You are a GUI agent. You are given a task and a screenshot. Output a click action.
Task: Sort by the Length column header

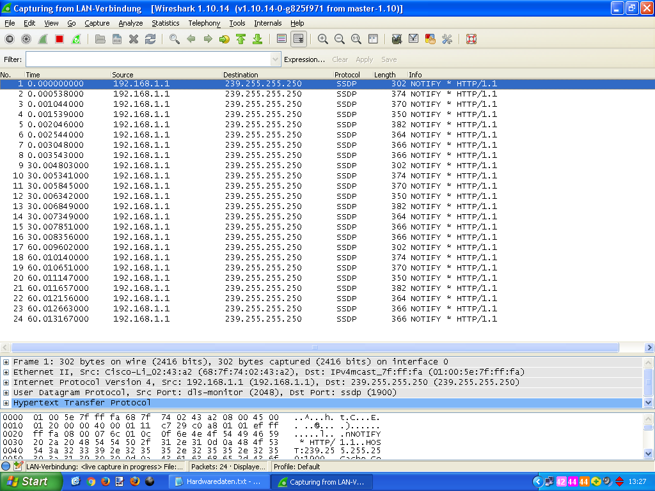390,75
